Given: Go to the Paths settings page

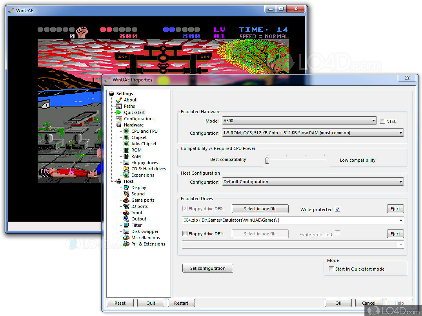Looking at the screenshot, I should pyautogui.click(x=129, y=106).
